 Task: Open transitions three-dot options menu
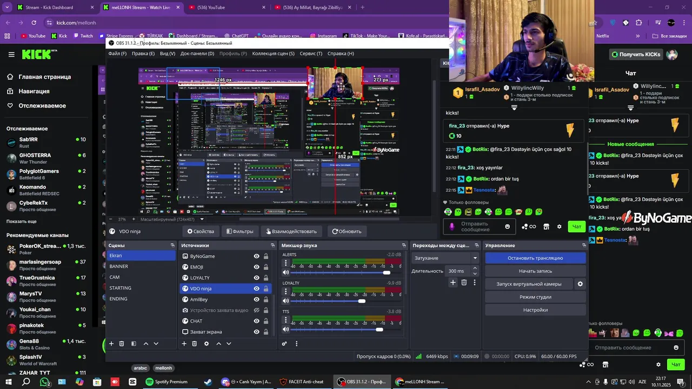point(475,282)
